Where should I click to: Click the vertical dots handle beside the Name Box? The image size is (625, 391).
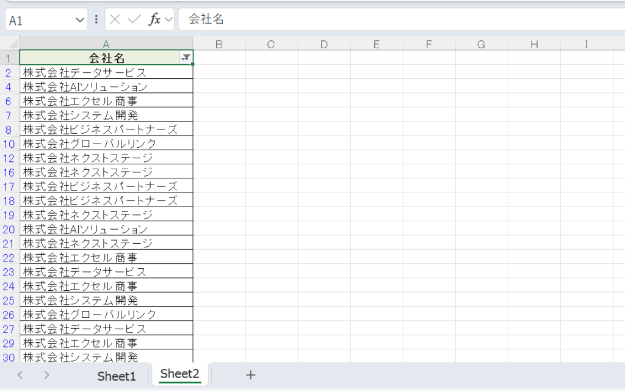[x=96, y=19]
